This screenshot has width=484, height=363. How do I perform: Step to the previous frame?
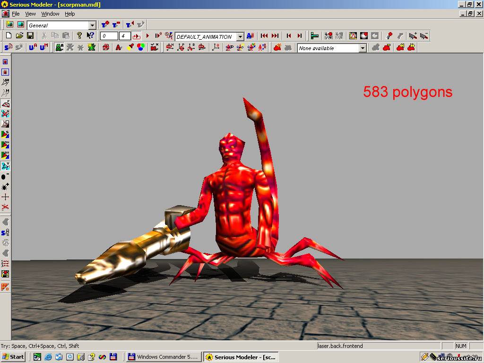pyautogui.click(x=289, y=36)
